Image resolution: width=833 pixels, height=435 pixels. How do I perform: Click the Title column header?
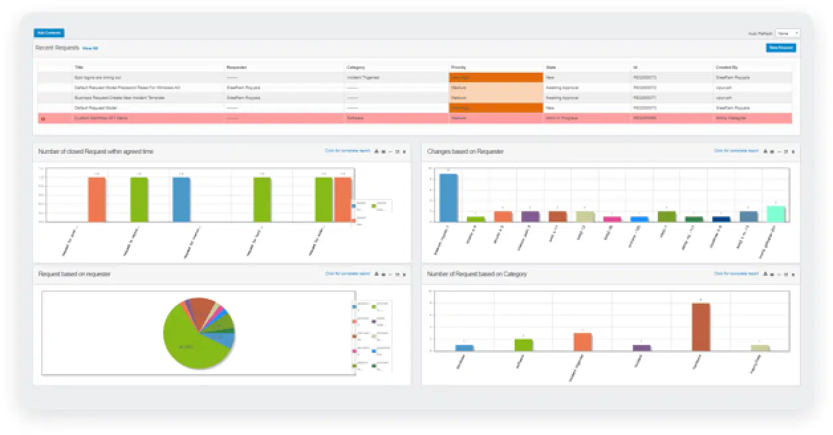[79, 67]
